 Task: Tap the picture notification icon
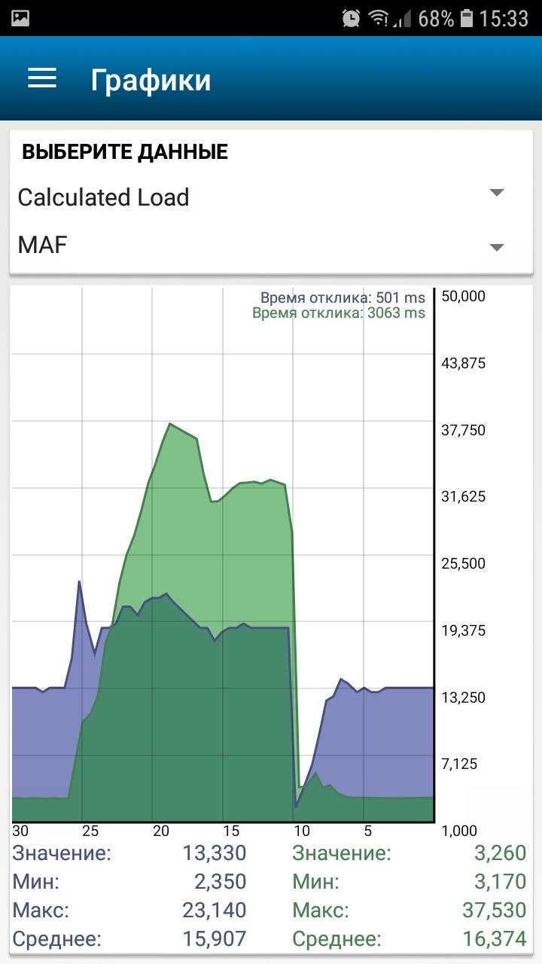pyautogui.click(x=20, y=18)
